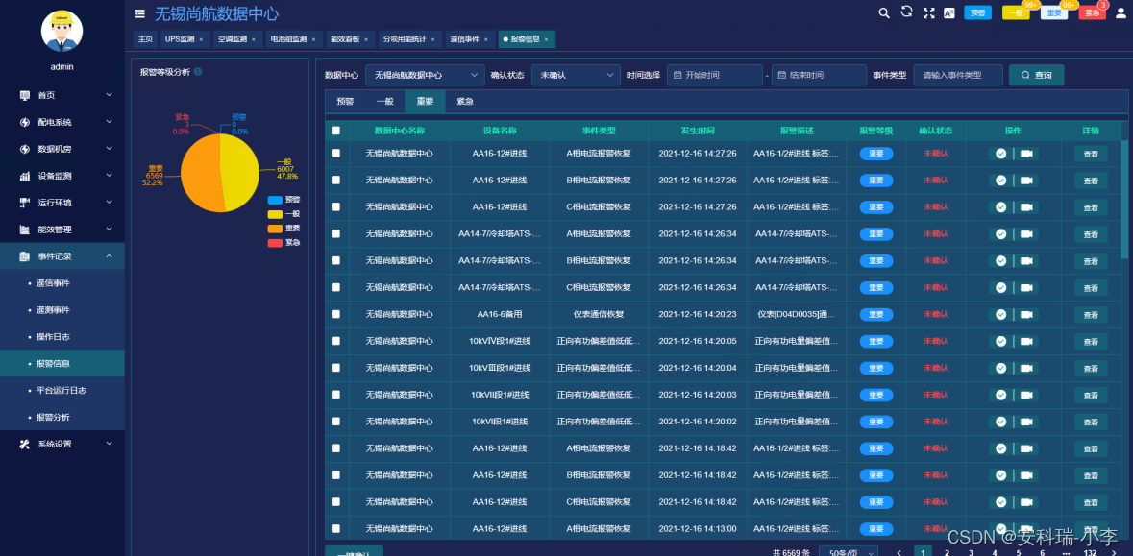Viewport: 1133px width, 556px height.
Task: Open the user profile icon
Action: click(1121, 13)
